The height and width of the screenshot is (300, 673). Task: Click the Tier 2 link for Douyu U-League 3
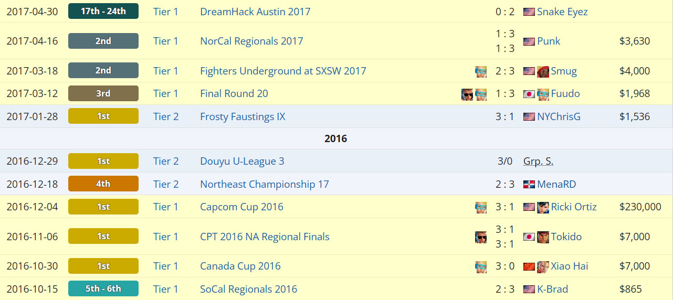[166, 161]
